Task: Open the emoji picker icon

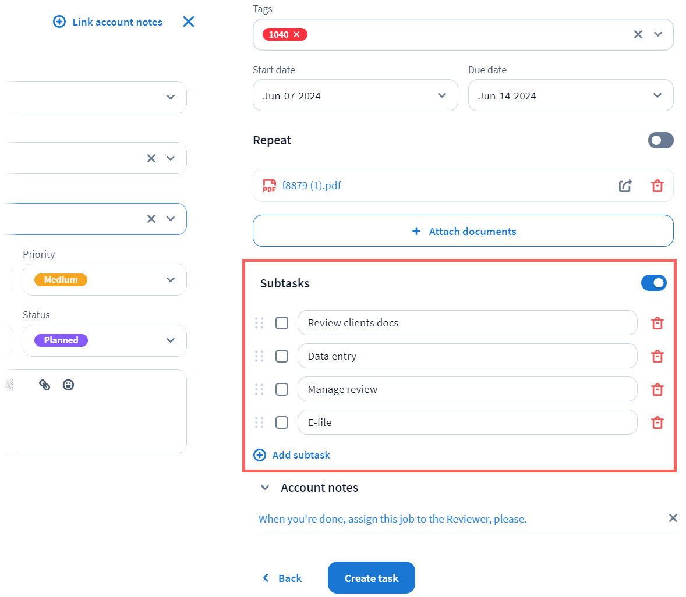Action: tap(69, 385)
